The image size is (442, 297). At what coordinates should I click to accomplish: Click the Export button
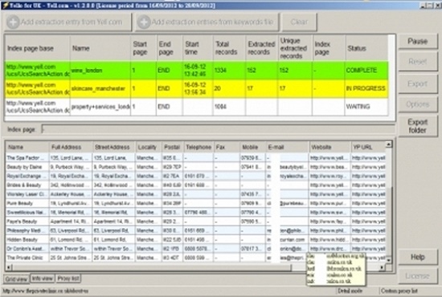417,83
